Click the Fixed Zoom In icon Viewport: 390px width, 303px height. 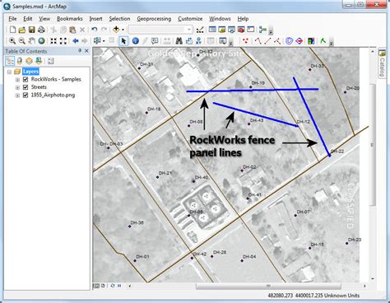(x=53, y=41)
